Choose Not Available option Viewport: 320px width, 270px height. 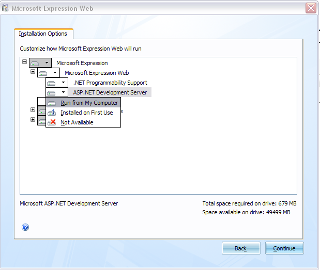[83, 122]
